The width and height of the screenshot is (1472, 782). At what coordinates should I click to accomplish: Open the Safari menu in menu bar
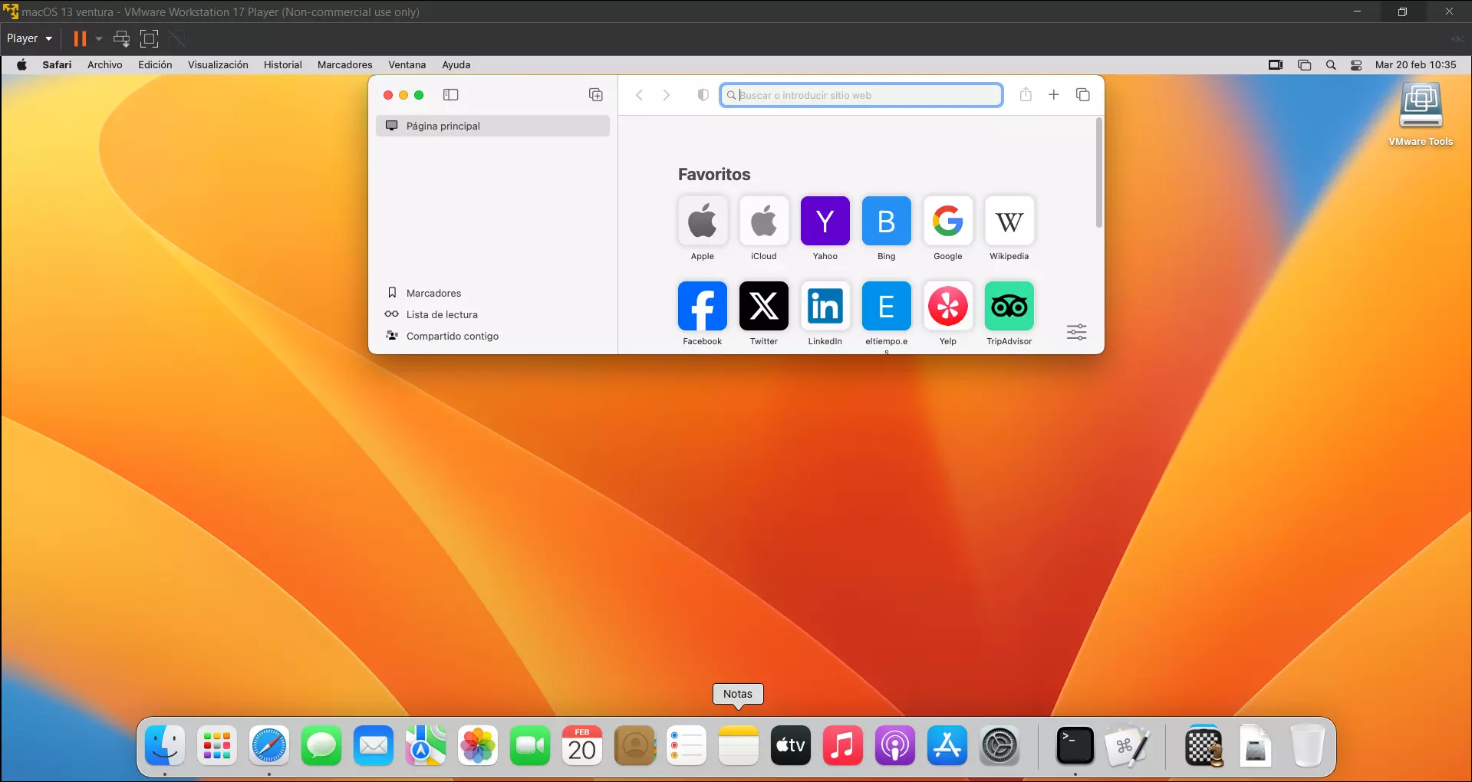point(57,65)
